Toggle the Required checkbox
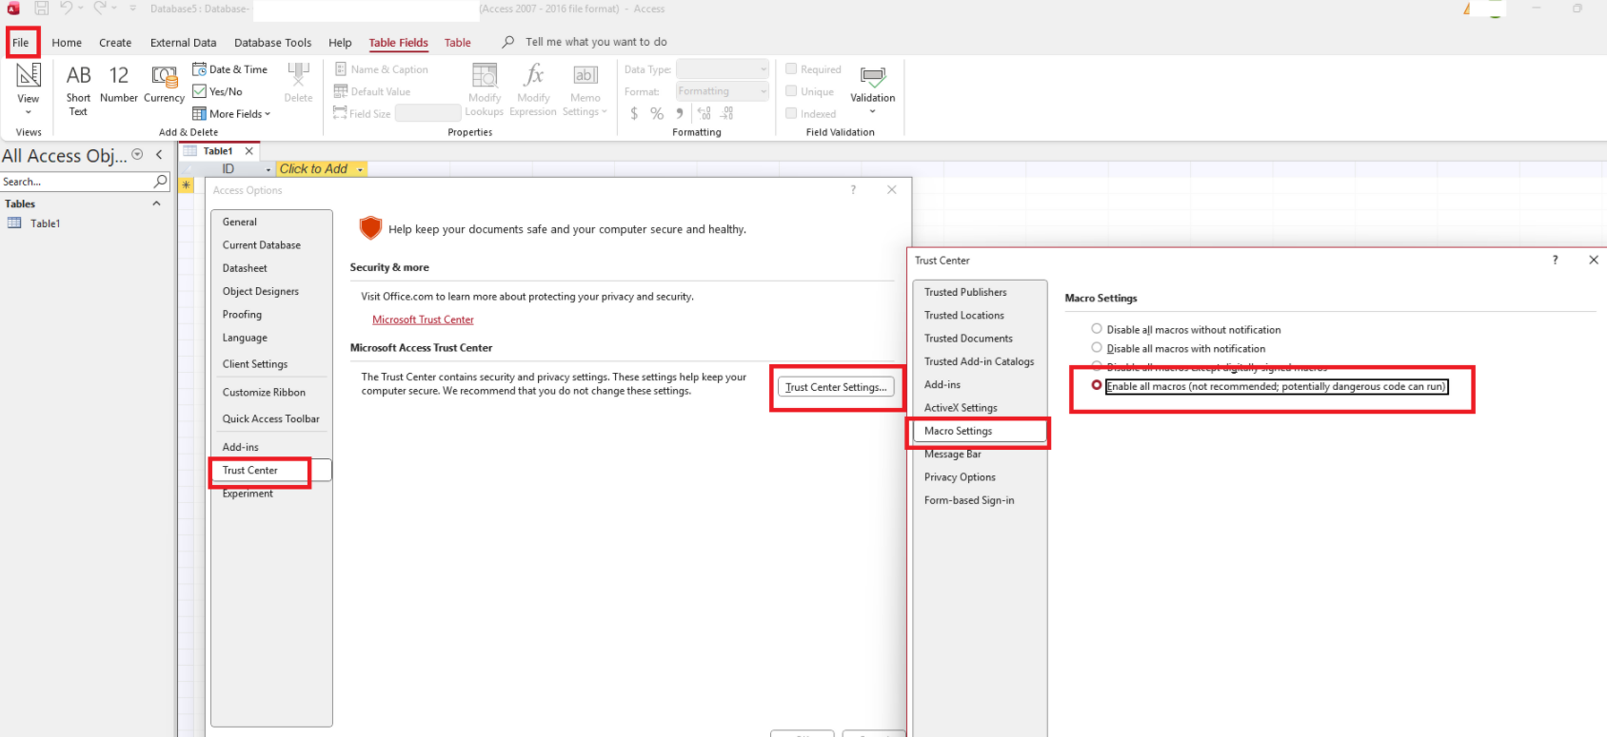Image resolution: width=1607 pixels, height=737 pixels. pyautogui.click(x=791, y=69)
